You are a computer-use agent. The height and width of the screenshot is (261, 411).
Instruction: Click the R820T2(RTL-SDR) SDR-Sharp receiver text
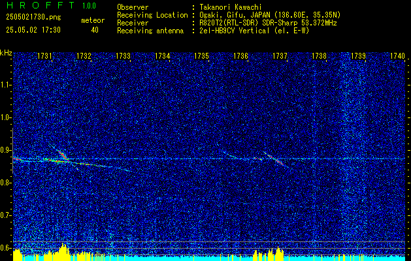tap(268, 23)
